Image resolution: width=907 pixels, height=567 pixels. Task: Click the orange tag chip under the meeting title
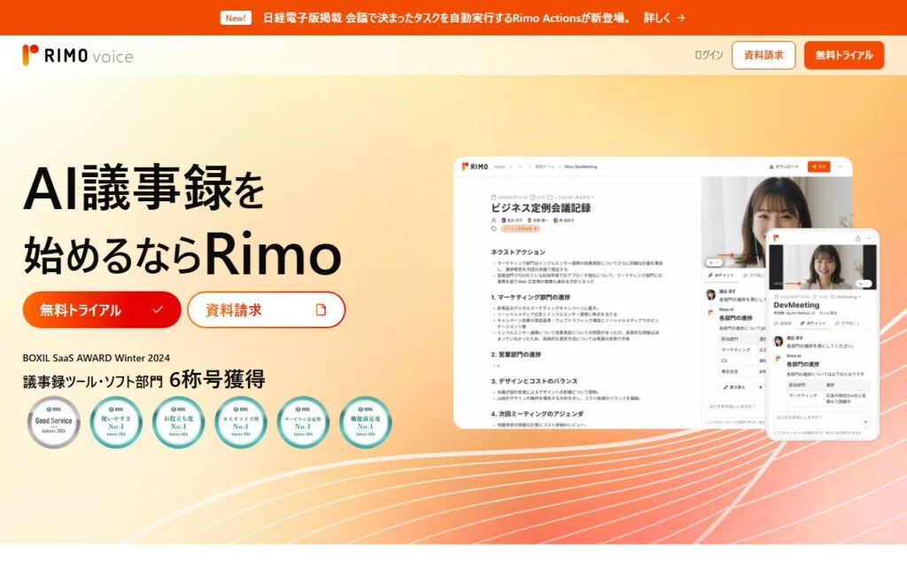(520, 229)
